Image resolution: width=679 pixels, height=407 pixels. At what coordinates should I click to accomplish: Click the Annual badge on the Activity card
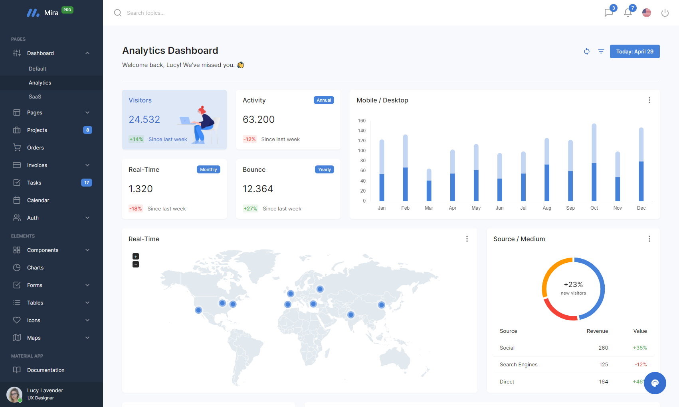(324, 100)
